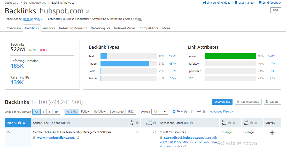Switch to the Referring Domains tab

[x=73, y=28]
